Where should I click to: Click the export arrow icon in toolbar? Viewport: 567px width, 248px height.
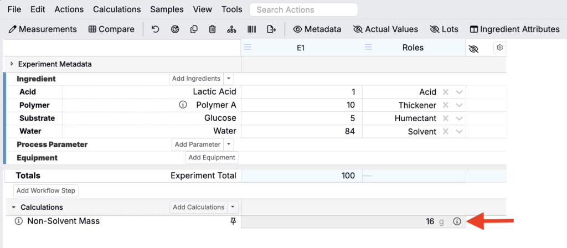click(x=271, y=29)
